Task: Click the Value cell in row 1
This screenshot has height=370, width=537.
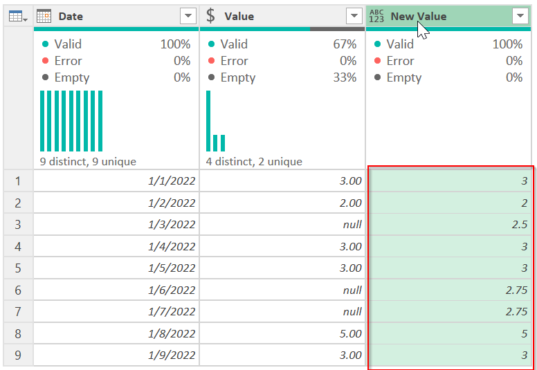Action: coord(282,181)
